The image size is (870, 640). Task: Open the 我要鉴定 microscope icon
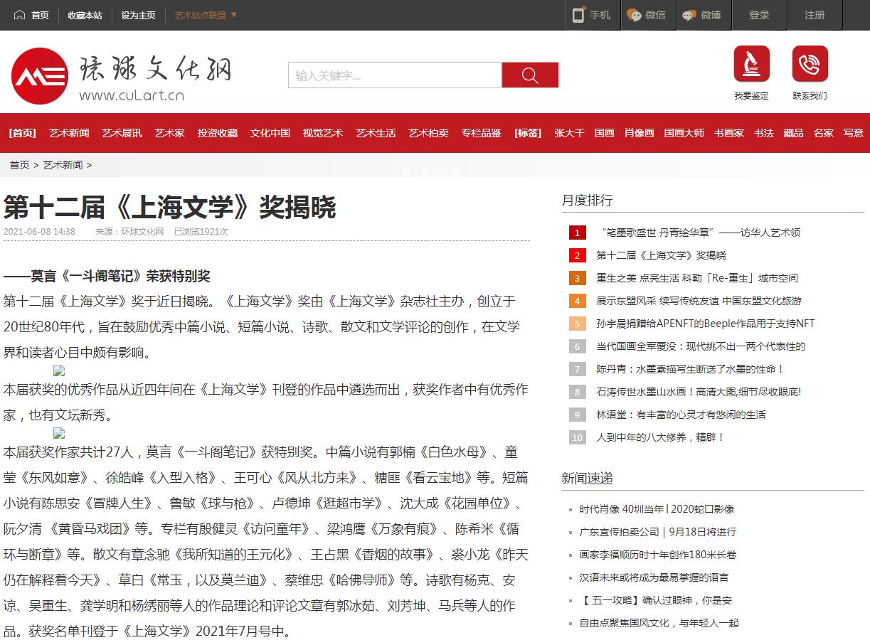point(752,64)
